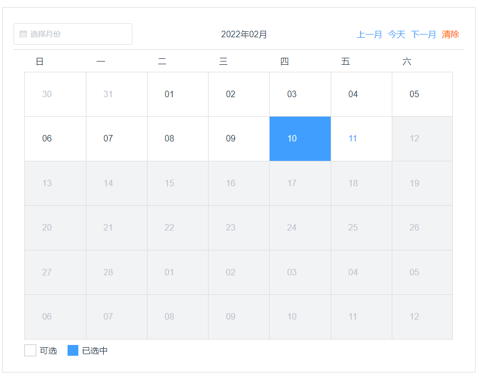Click disabled date 22
Screen dimensions: 482x386
[x=178, y=228]
